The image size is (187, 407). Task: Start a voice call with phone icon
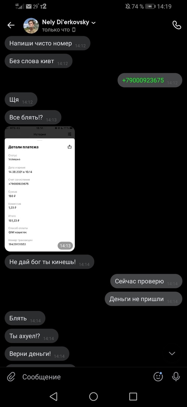[176, 25]
